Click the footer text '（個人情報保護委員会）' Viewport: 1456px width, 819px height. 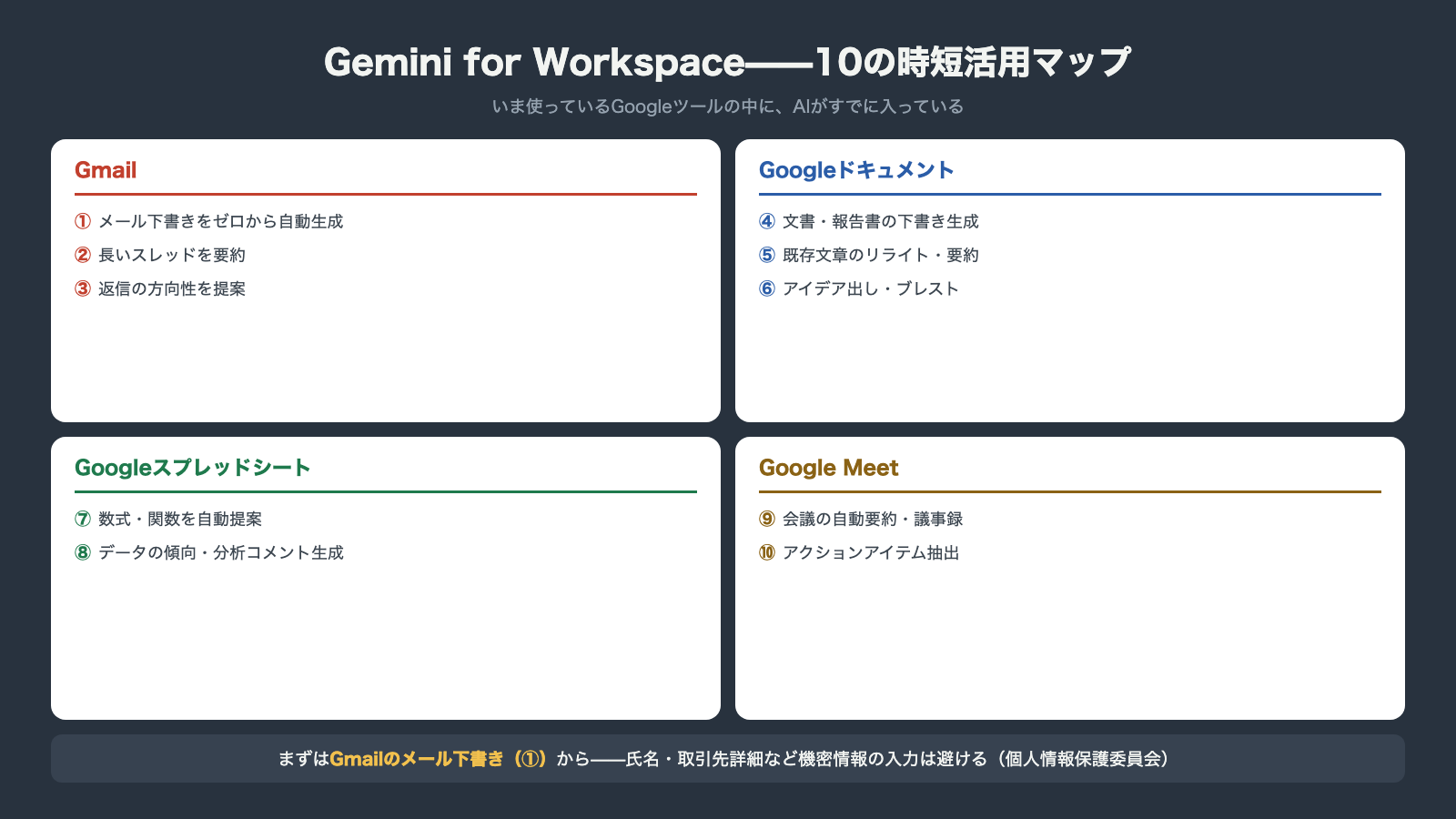(1083, 759)
